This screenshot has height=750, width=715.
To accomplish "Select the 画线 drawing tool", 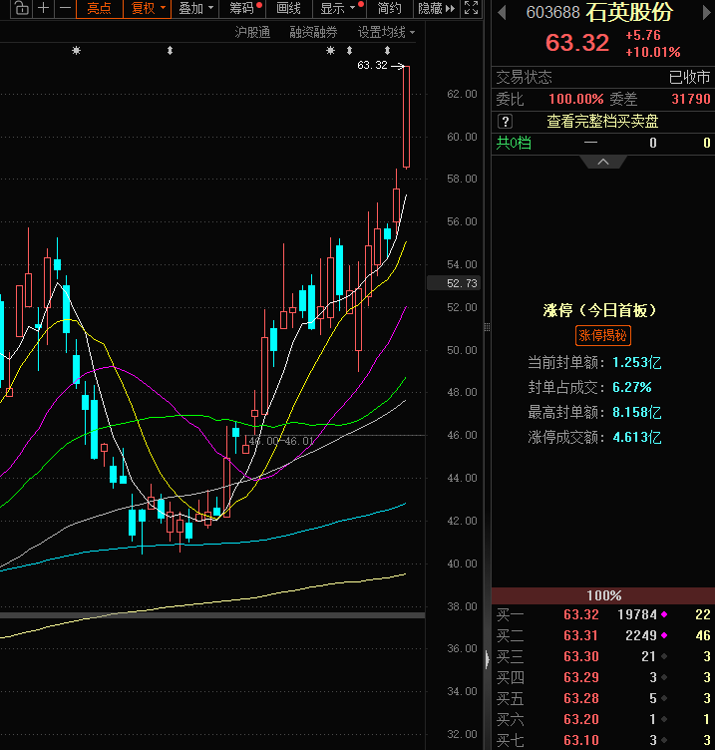I will 288,9.
